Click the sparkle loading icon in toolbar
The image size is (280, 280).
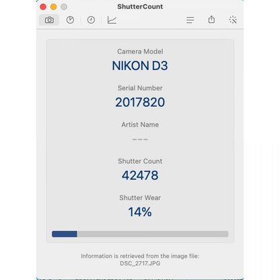coord(233,20)
